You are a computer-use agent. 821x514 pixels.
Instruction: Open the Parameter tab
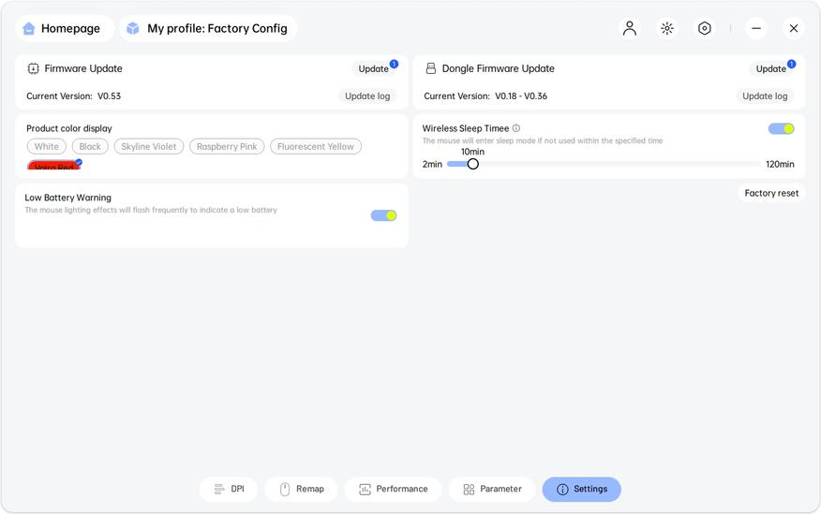pos(492,490)
